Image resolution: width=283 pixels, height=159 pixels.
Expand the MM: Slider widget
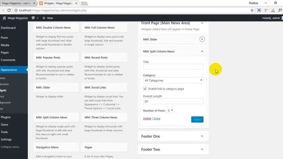[x=202, y=39]
